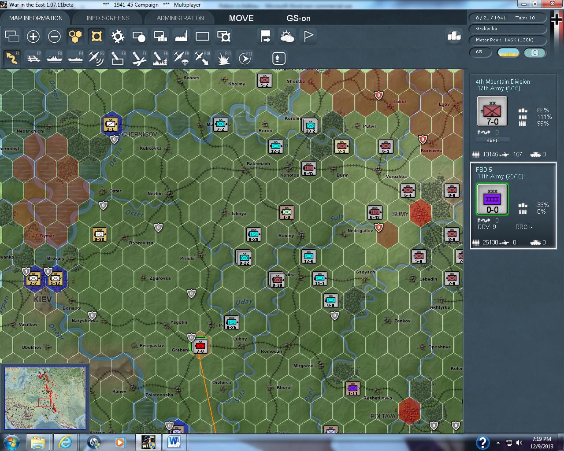Click the light blue 0 indicator button

pyautogui.click(x=534, y=52)
